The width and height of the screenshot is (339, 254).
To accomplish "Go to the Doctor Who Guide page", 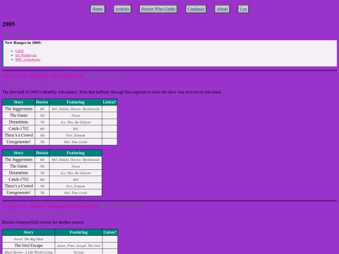I will coord(158,9).
